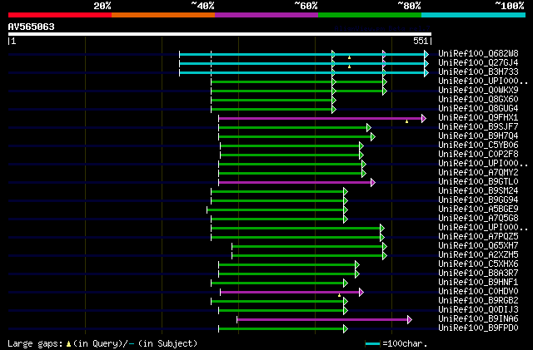Image resolution: width=533 pixels, height=350 pixels.
Task: Click the UniRef100_A2XZH5 hit name
Action: coord(478,255)
